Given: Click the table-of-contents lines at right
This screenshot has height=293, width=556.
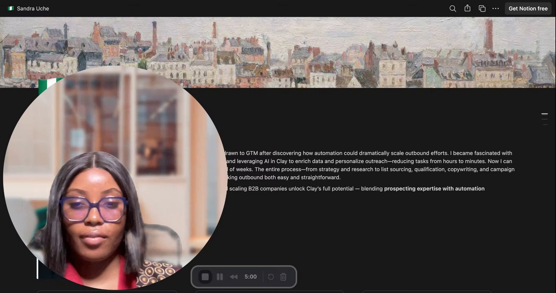Looking at the screenshot, I should click(544, 119).
